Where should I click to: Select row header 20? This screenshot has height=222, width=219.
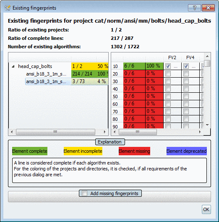click(117, 74)
